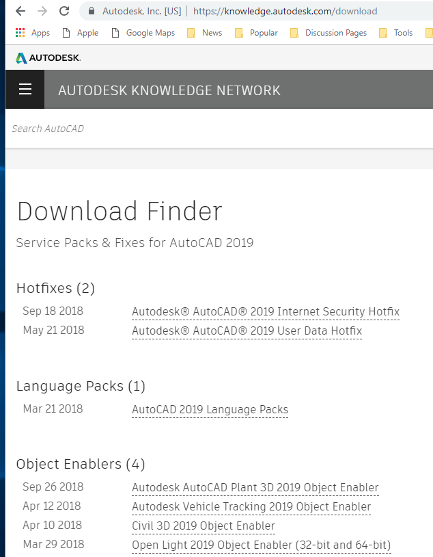Image resolution: width=433 pixels, height=557 pixels.
Task: Open the Tools bookmarks folder
Action: (x=396, y=33)
